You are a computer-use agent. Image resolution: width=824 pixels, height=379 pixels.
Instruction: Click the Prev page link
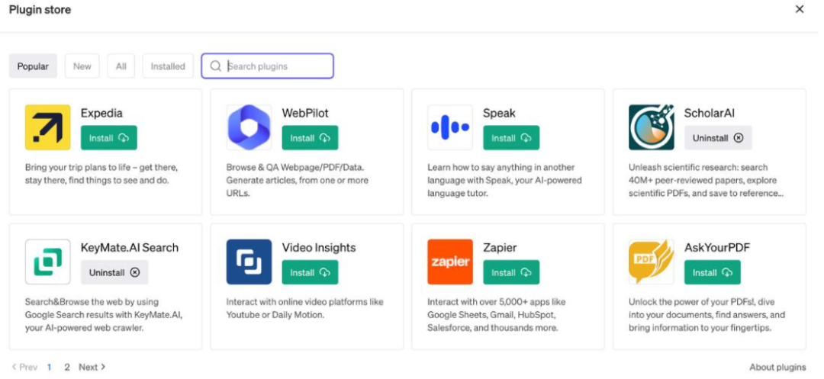click(24, 368)
